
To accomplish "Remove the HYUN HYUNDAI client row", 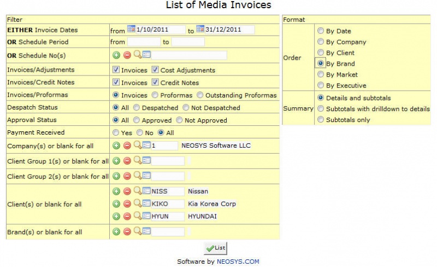I will click(x=127, y=217).
